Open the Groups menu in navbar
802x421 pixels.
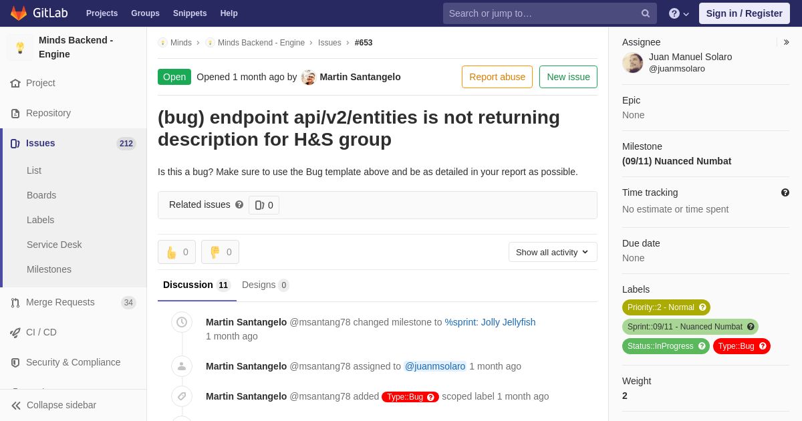click(x=145, y=13)
